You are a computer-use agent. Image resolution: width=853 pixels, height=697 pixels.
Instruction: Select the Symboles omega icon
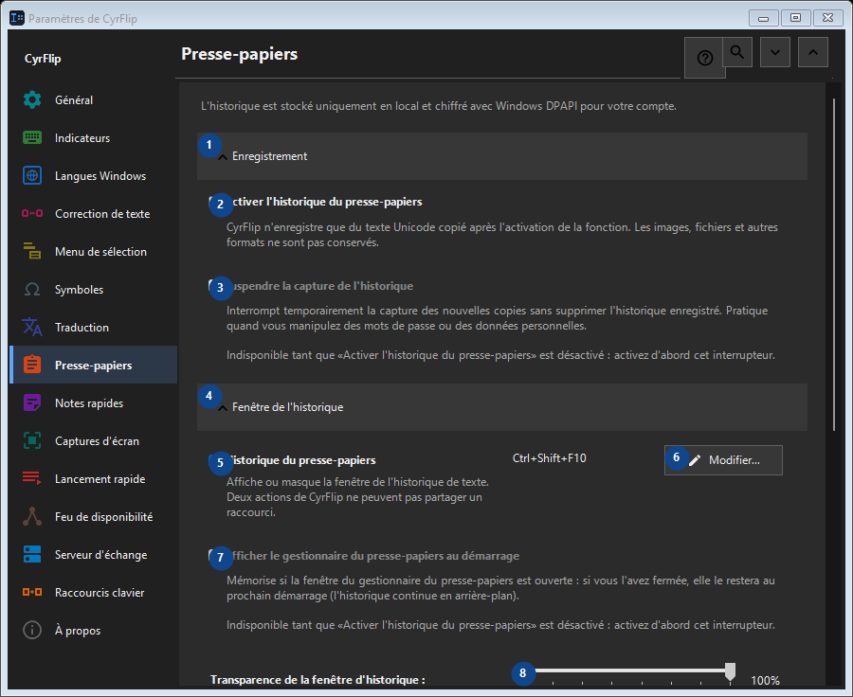pyautogui.click(x=32, y=289)
